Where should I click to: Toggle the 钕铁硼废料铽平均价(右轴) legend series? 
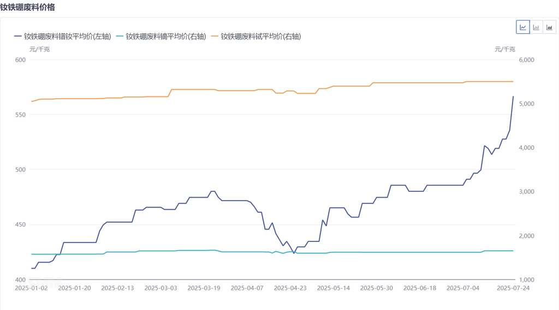pos(260,37)
